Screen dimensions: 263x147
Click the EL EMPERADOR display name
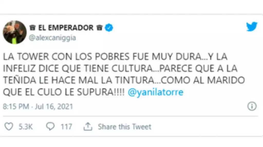(66, 28)
